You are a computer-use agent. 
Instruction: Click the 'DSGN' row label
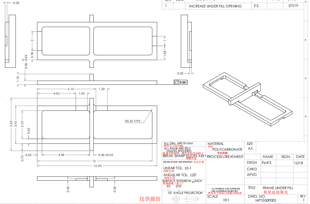(x=252, y=163)
